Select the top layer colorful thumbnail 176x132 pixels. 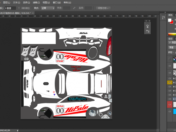pos(175,59)
